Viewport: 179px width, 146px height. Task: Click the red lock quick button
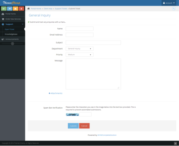pyautogui.click(x=21, y=8)
